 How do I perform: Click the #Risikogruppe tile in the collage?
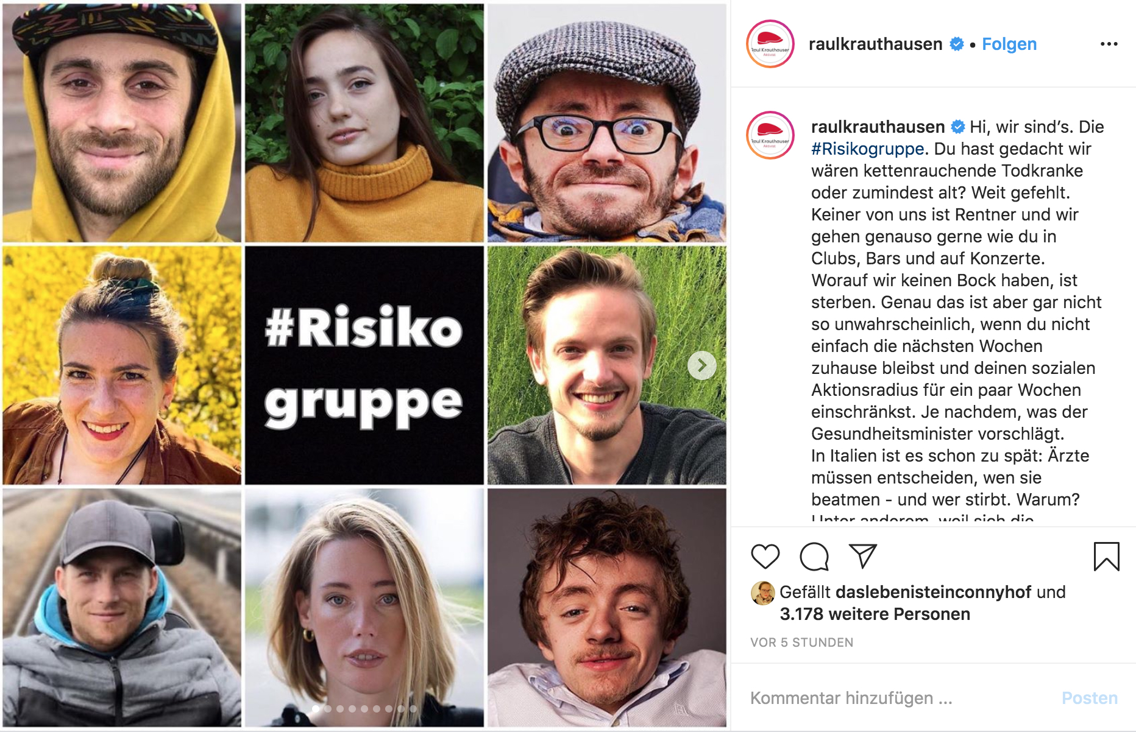[x=364, y=365]
